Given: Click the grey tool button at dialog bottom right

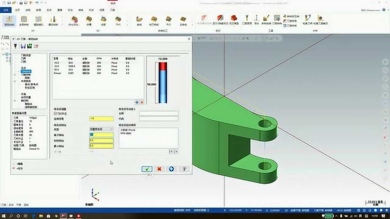Looking at the screenshot, I should click(184, 169).
